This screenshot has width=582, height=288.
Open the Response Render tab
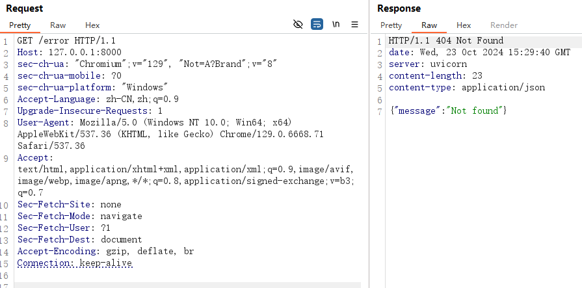[503, 25]
